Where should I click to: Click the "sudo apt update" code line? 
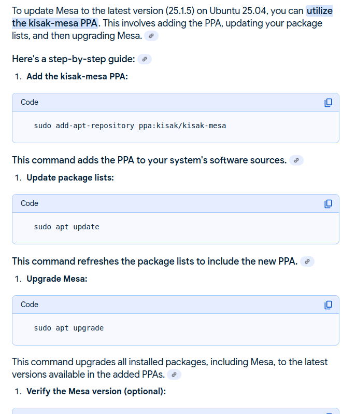pyautogui.click(x=66, y=227)
